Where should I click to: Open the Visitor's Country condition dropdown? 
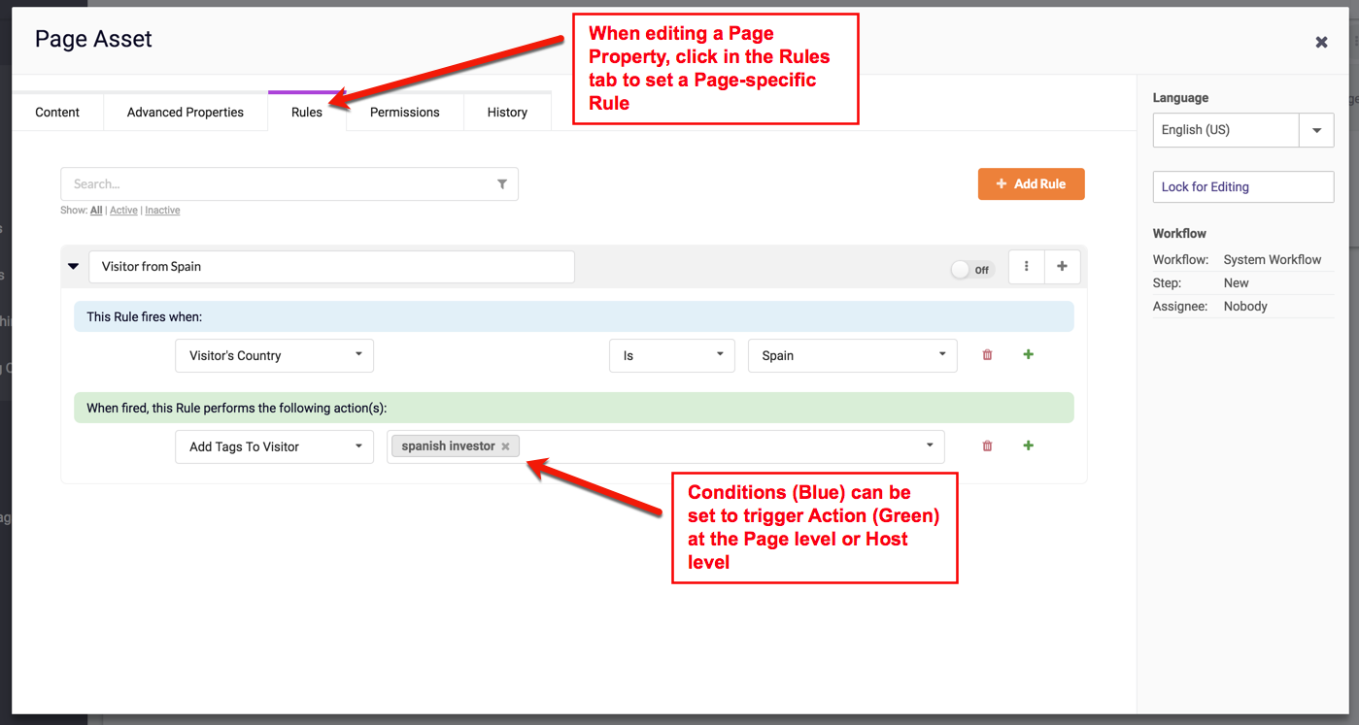click(274, 355)
